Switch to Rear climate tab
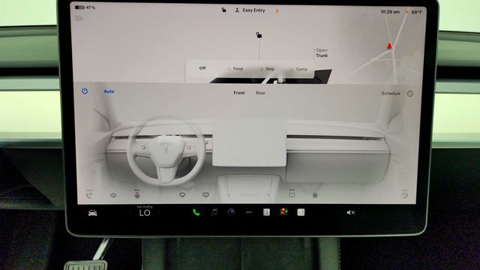480x270 pixels. tap(260, 93)
